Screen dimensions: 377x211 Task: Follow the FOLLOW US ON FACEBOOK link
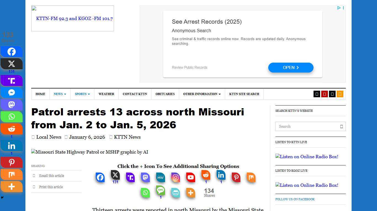pos(295,199)
